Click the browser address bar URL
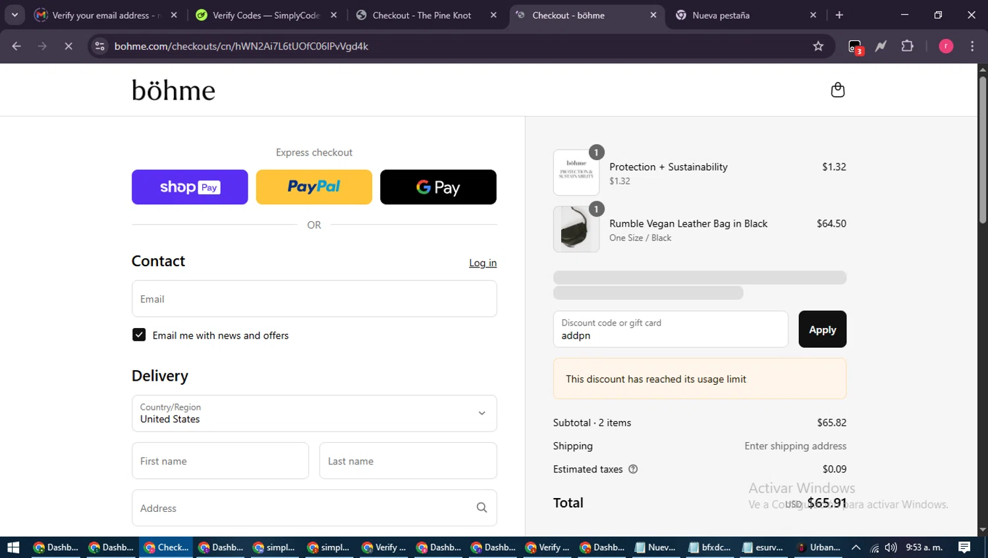This screenshot has width=988, height=558. [x=241, y=46]
